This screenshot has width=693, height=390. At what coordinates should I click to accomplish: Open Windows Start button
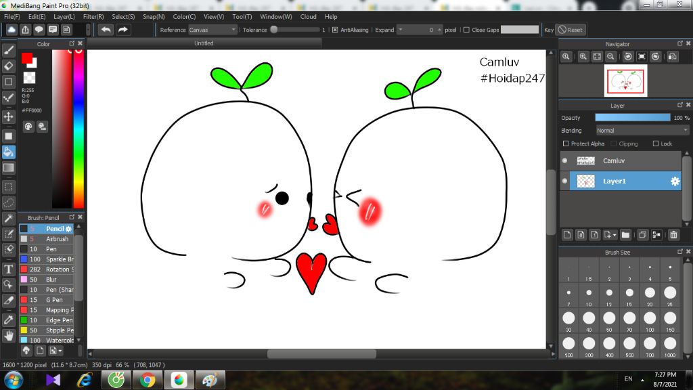(14, 381)
